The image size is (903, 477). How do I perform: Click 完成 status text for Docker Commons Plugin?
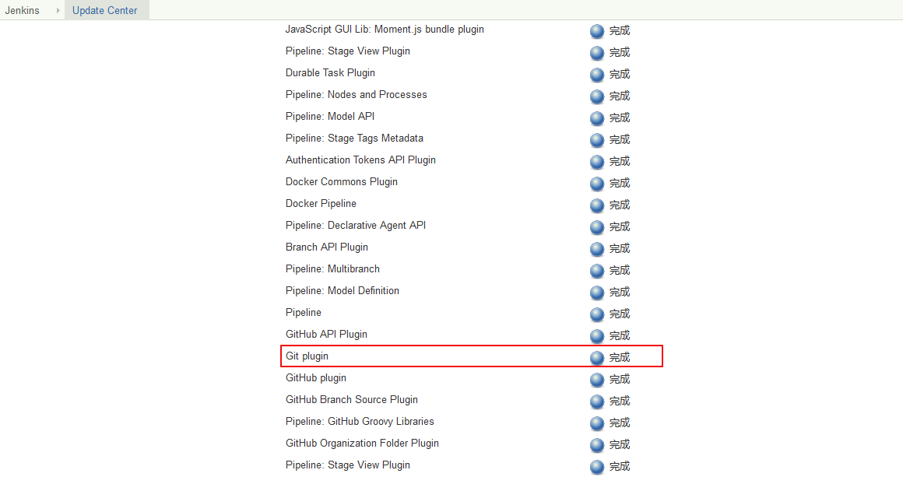point(620,184)
